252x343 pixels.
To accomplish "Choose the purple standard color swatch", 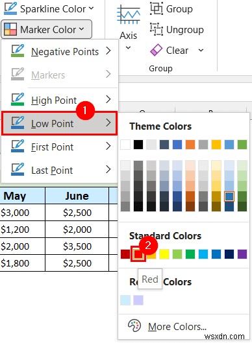I will tap(242, 254).
